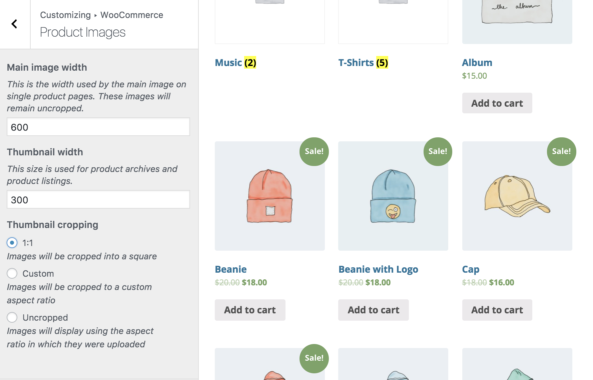Click the Sale! badge on the Beanie product
This screenshot has width=593, height=380.
(x=314, y=152)
